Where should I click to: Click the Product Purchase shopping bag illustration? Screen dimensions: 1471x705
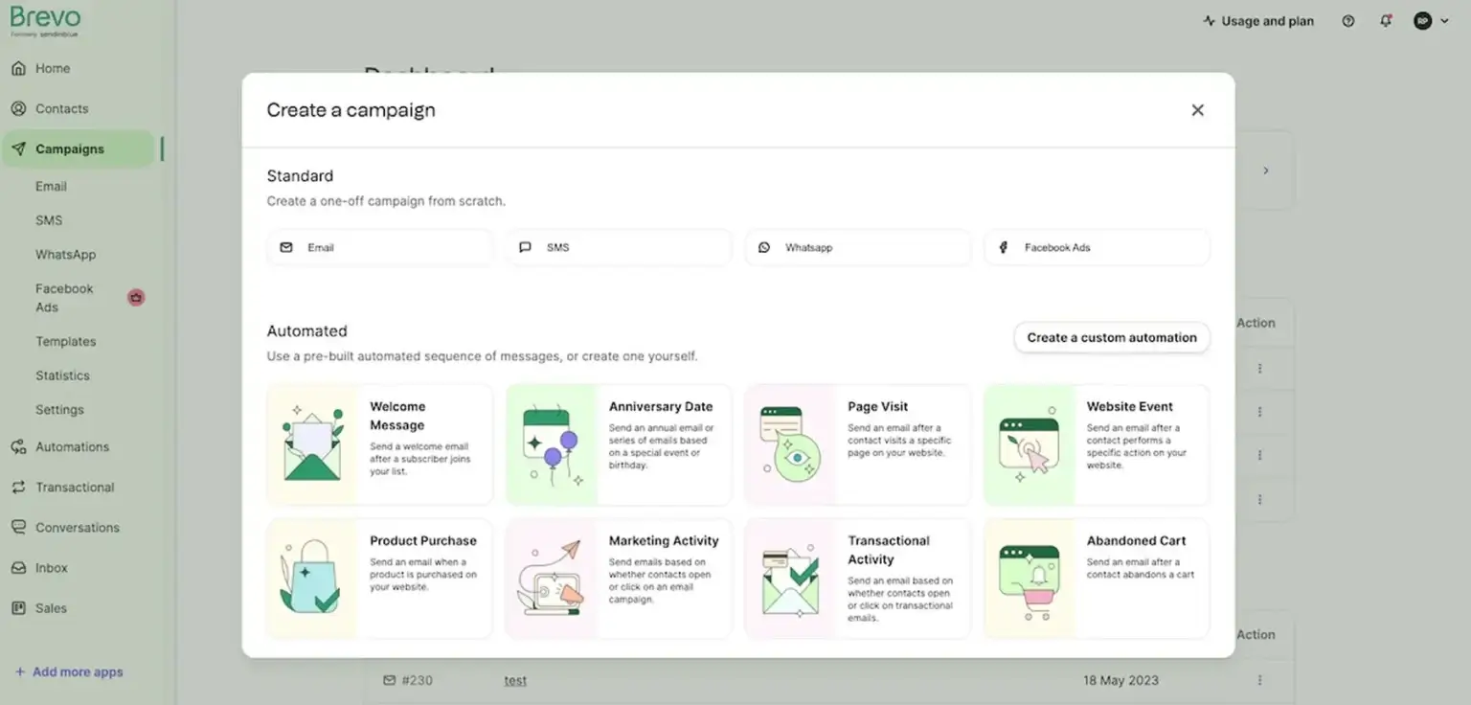tap(310, 580)
